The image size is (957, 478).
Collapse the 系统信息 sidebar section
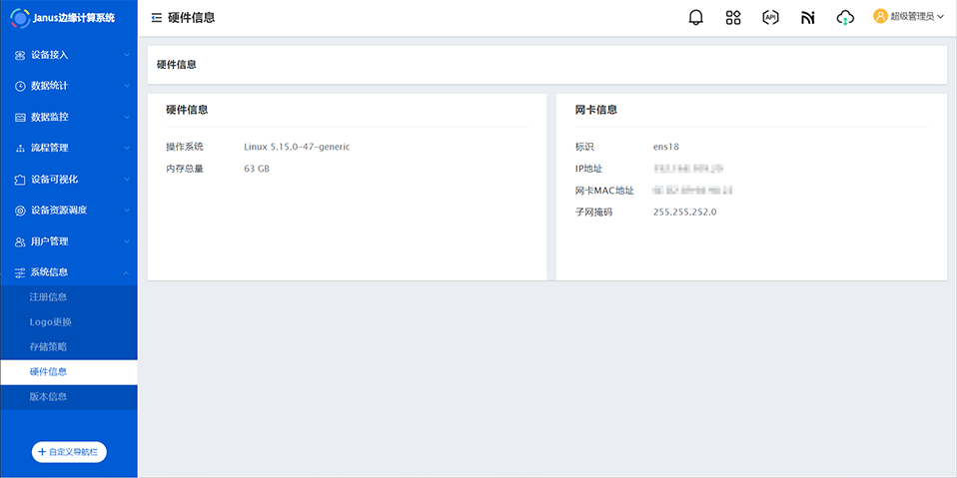(x=68, y=272)
